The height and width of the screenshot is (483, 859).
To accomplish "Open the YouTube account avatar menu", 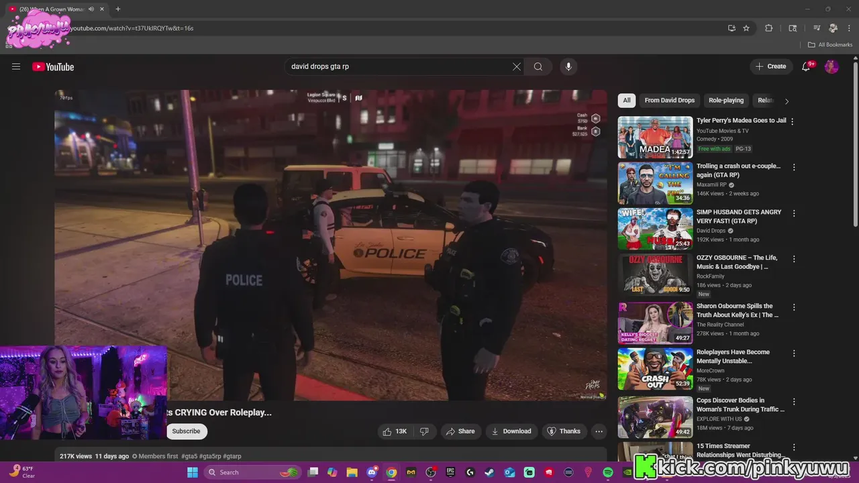I will coord(831,66).
